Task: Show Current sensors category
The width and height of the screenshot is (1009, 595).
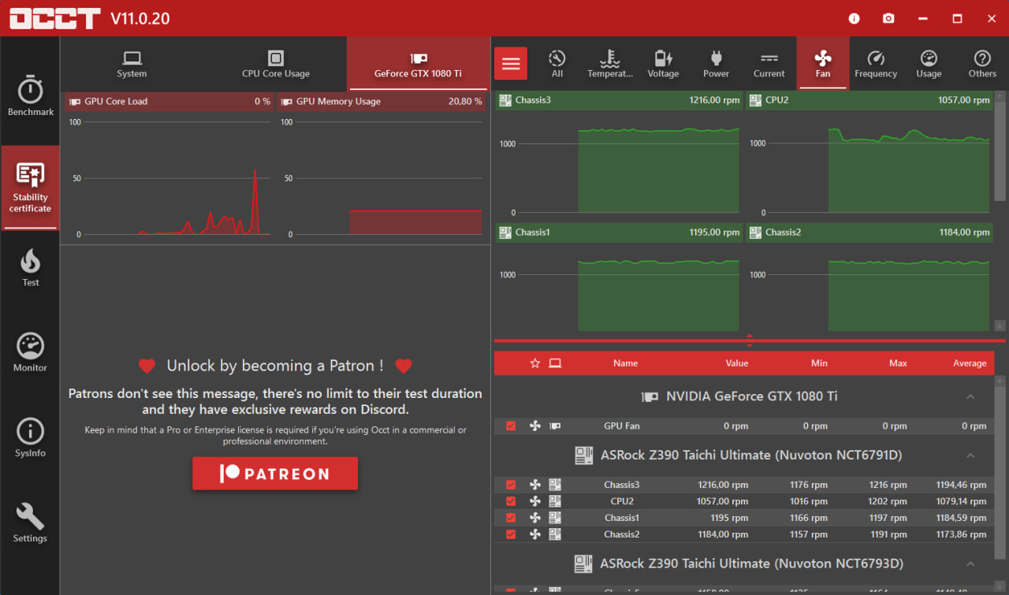Action: 769,64
